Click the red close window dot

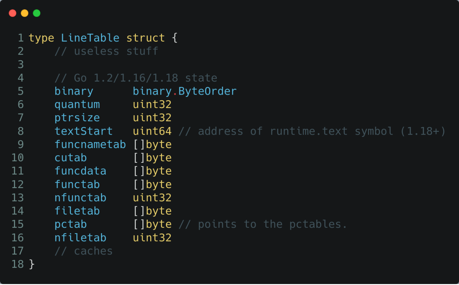pyautogui.click(x=13, y=13)
